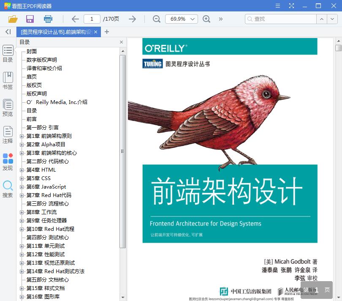Click the document vertical scrollbar thumb
This screenshot has width=342, height=301.
pos(339,48)
